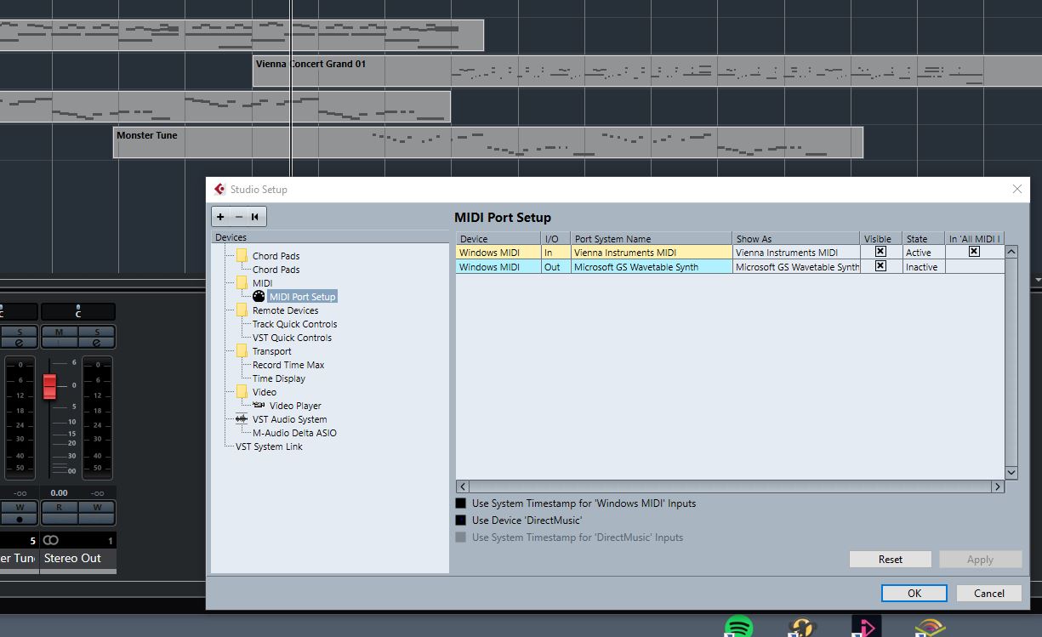Click the 'Inactive' state cell
Viewport: 1042px width, 637px height.
(x=924, y=267)
